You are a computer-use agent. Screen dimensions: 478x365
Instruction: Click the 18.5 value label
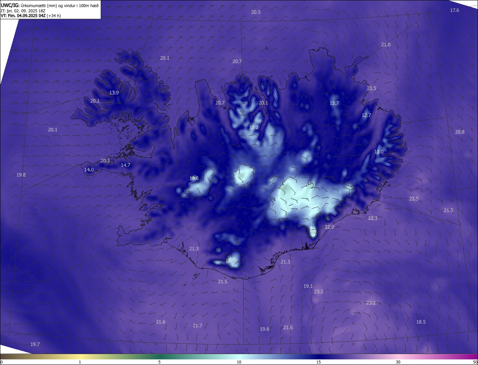click(421, 322)
